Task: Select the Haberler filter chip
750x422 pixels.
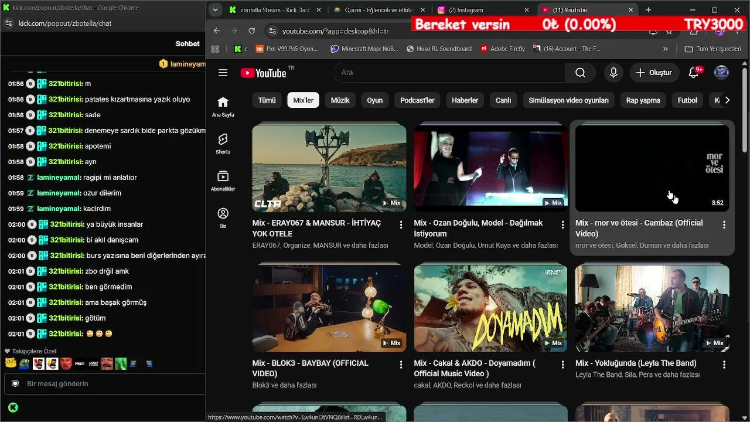Action: tap(465, 100)
